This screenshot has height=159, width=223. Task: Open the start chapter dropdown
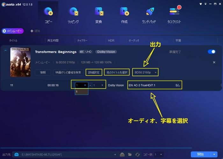[x=81, y=85]
